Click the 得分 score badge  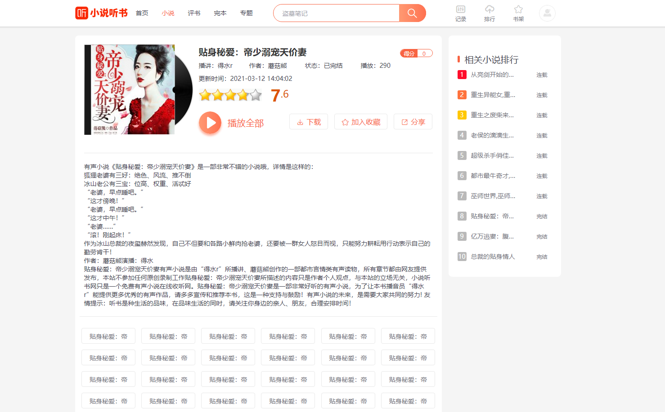[416, 53]
